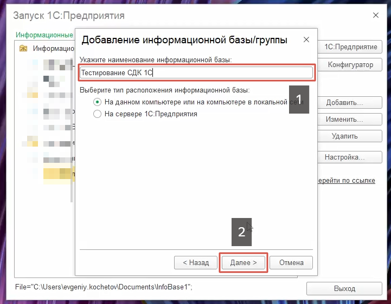Close the Запуск 1С:Предприятия window
The height and width of the screenshot is (304, 391).
[375, 15]
